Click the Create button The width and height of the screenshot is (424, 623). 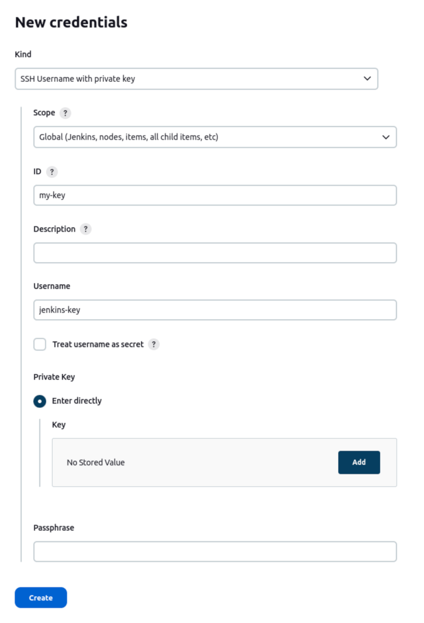click(41, 598)
